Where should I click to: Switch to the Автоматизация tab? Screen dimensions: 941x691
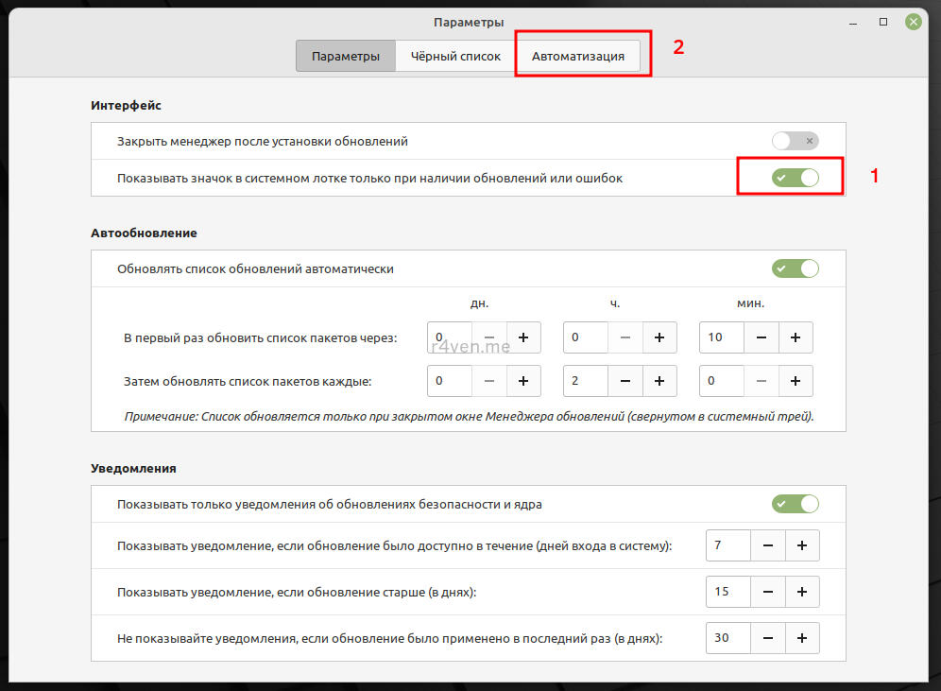[577, 56]
